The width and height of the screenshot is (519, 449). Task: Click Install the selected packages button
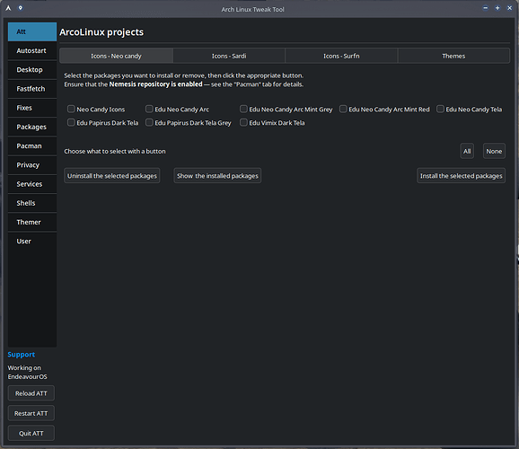[x=461, y=176]
